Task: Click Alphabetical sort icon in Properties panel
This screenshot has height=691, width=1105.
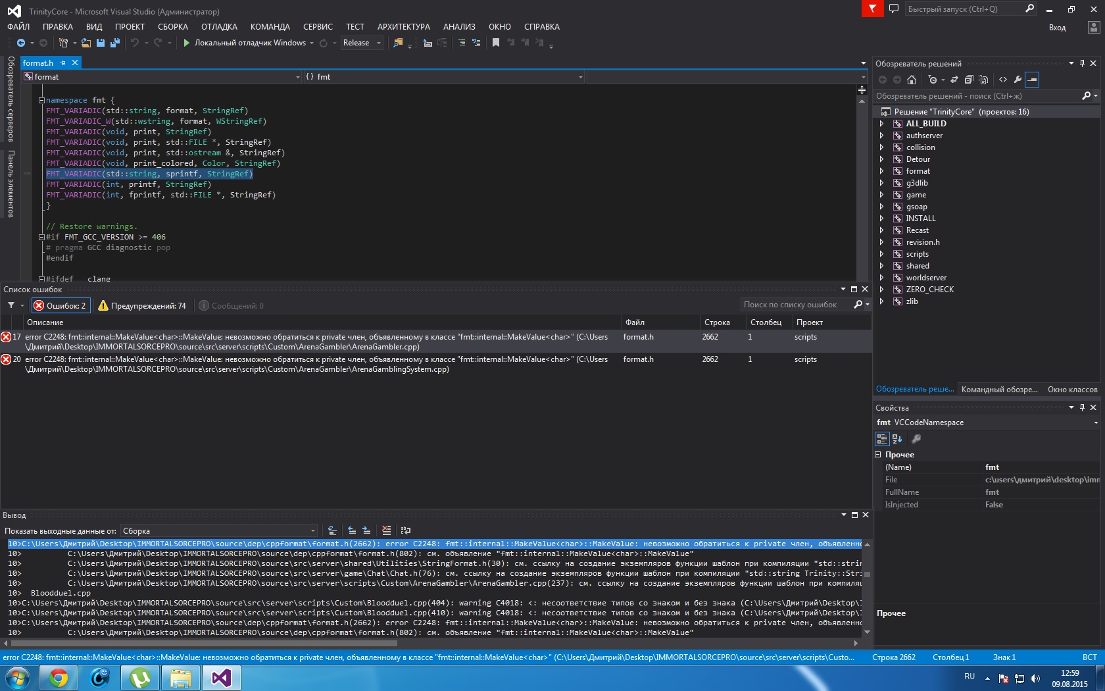Action: 897,439
